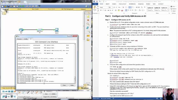
Task: Switch to Word PAGE LAYOUT tab
Action: coord(122,4)
